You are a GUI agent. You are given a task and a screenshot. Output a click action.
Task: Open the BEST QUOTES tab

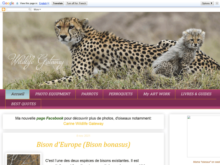click(x=23, y=104)
